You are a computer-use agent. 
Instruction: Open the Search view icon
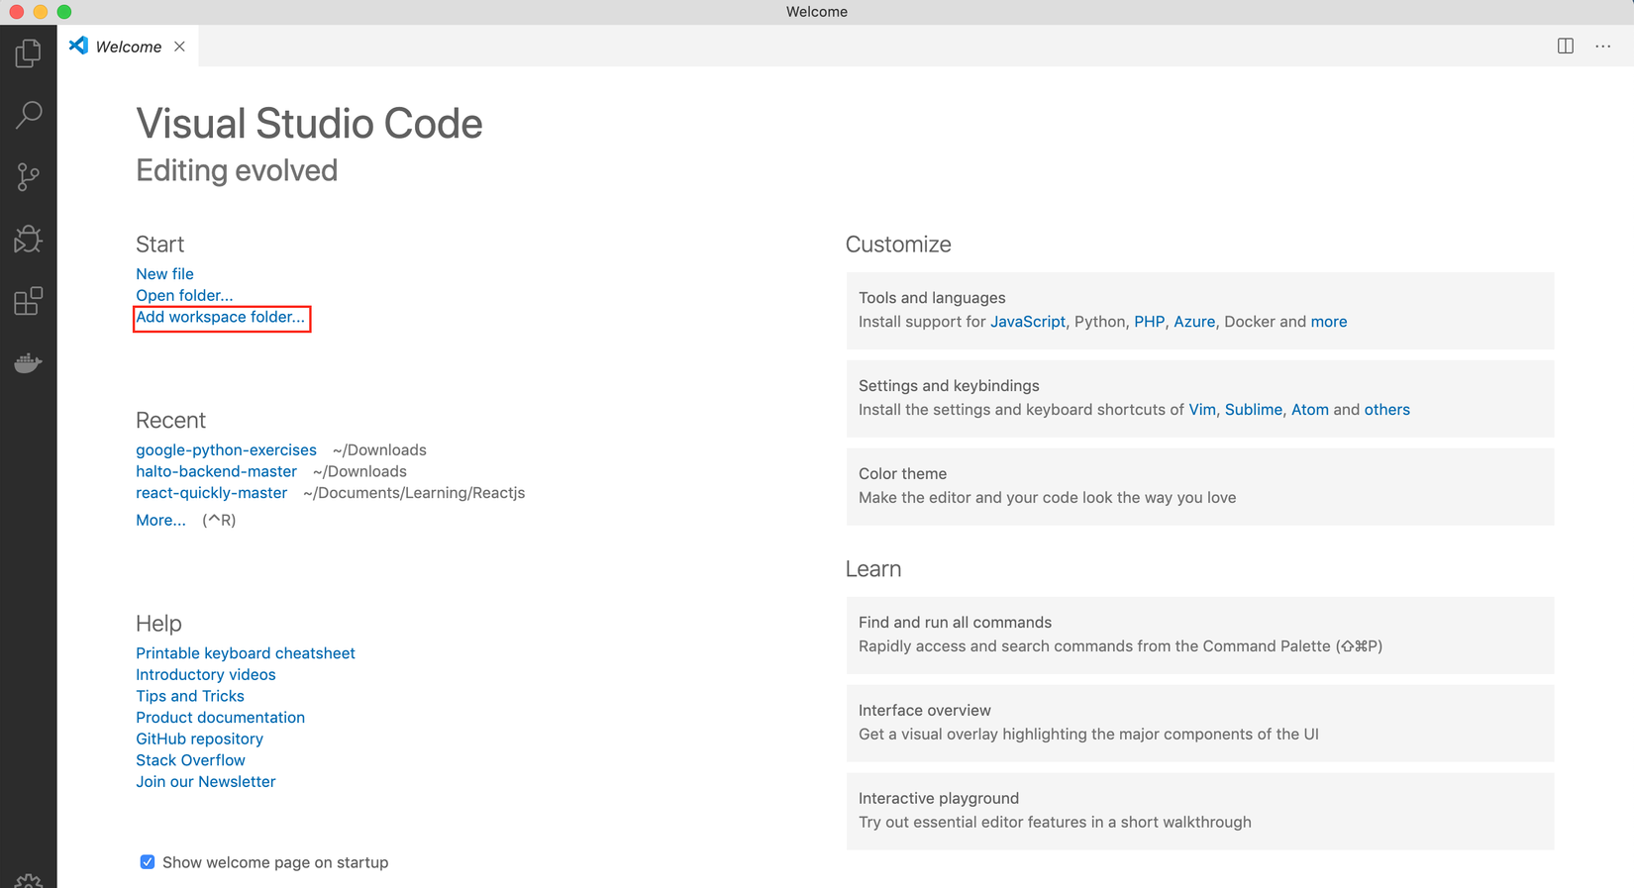[x=28, y=115]
